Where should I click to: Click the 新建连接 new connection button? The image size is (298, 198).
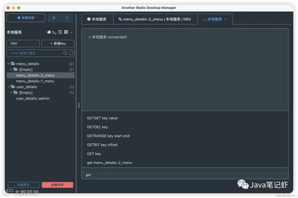pos(26,18)
